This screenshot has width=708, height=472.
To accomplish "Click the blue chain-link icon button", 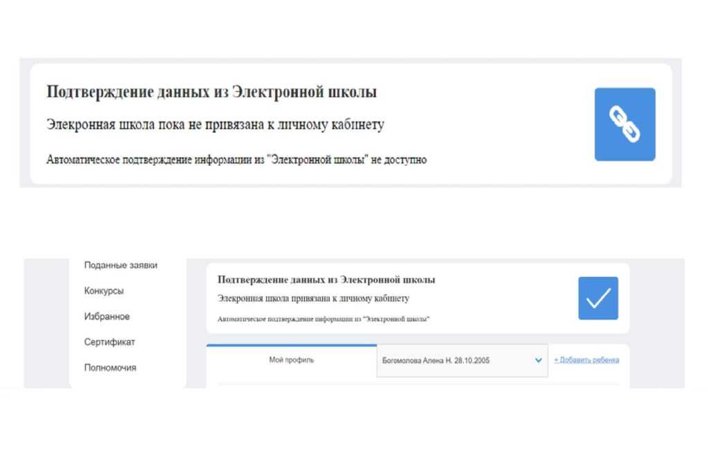I will (624, 124).
